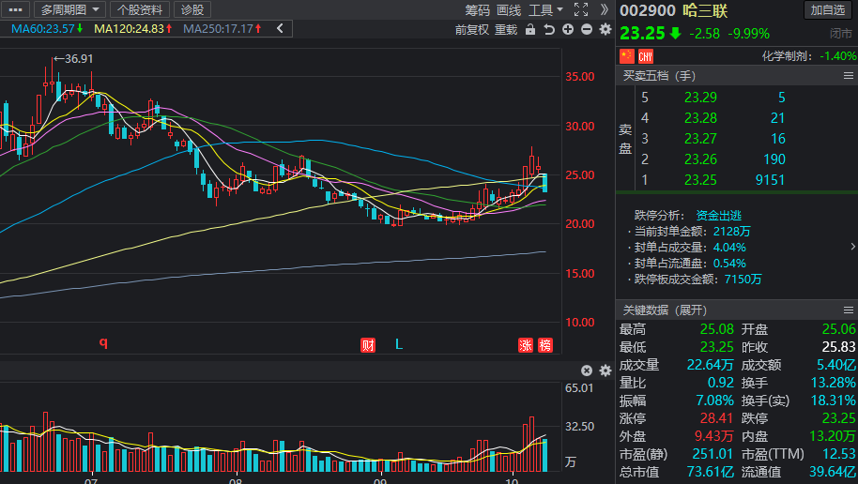The image size is (858, 484).
Task: Open the 诊股 tab
Action: click(192, 9)
